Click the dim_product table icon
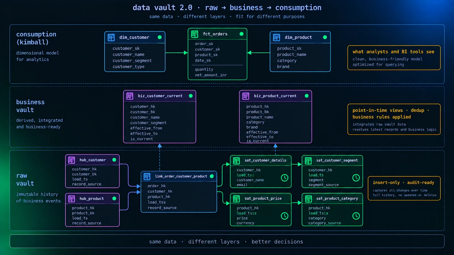Screen dimensions: 454x255 click(x=277, y=37)
